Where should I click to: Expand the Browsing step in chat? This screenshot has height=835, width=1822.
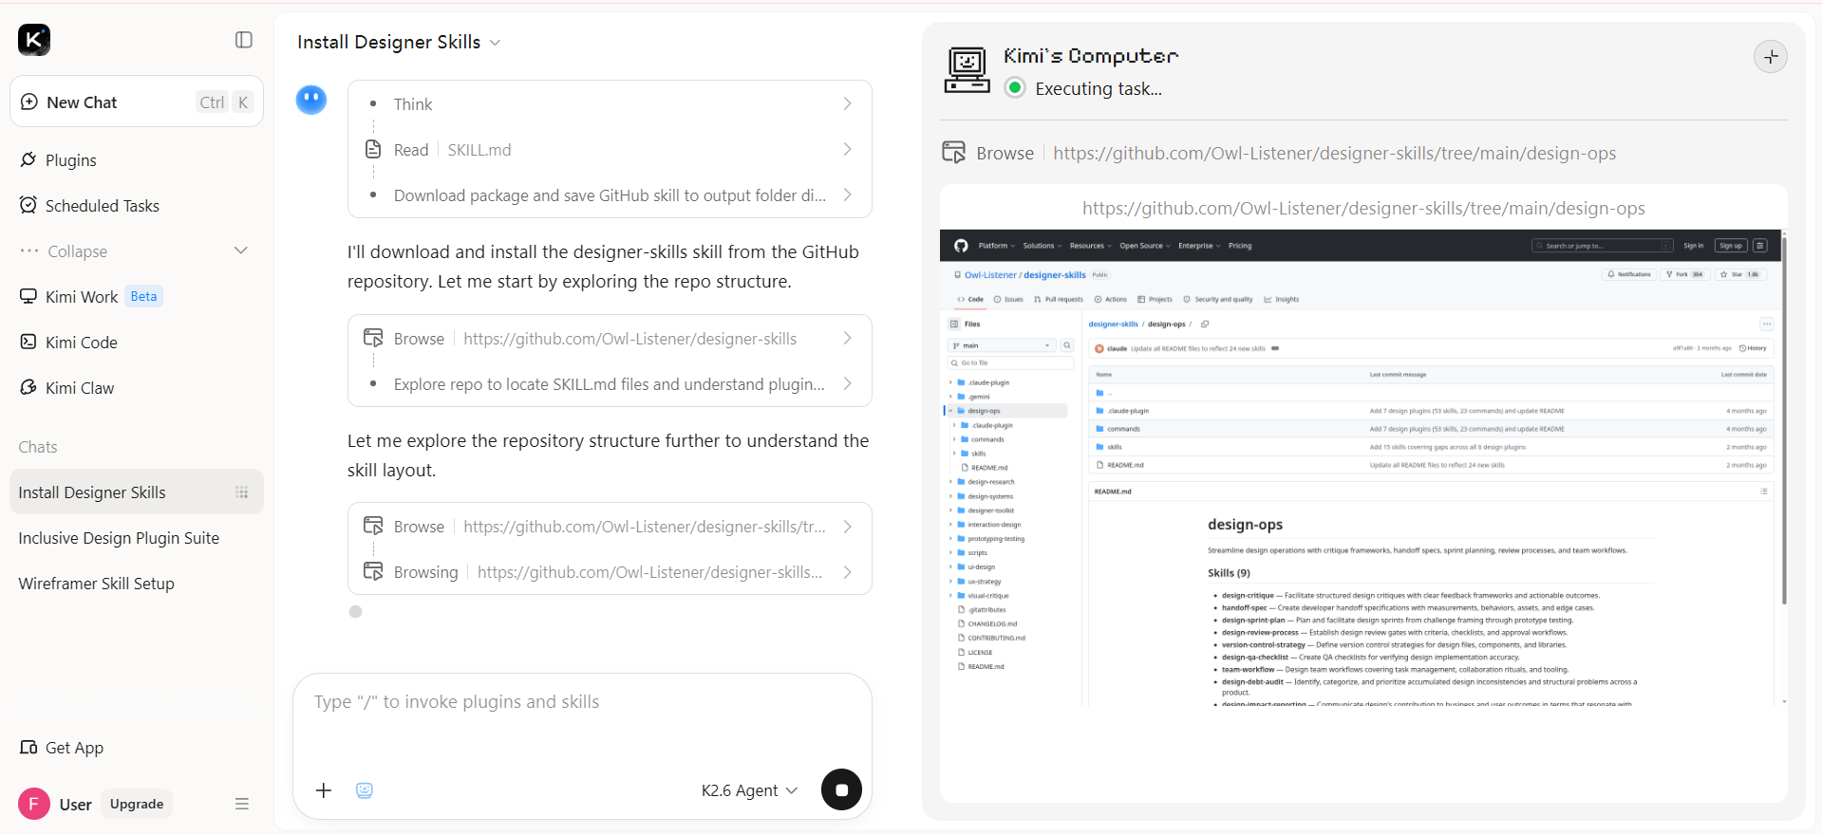pyautogui.click(x=610, y=572)
